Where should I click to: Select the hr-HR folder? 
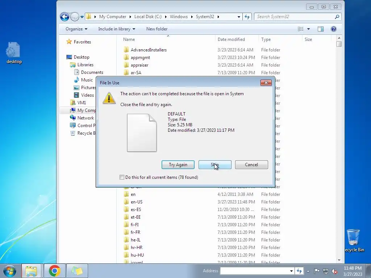pos(133,247)
